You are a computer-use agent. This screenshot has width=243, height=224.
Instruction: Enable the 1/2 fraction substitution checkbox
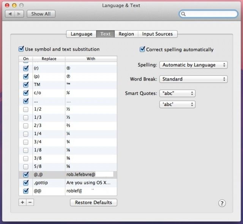coord(26,109)
